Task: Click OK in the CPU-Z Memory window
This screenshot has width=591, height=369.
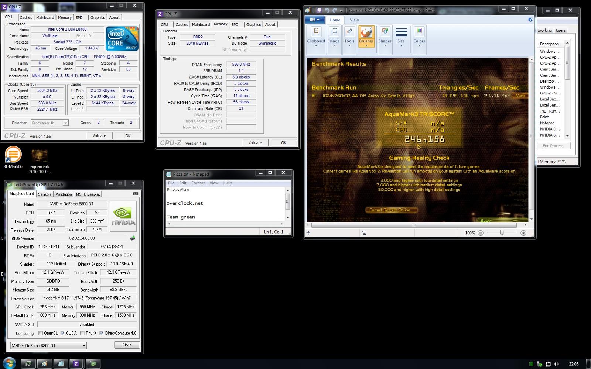Action: [284, 142]
